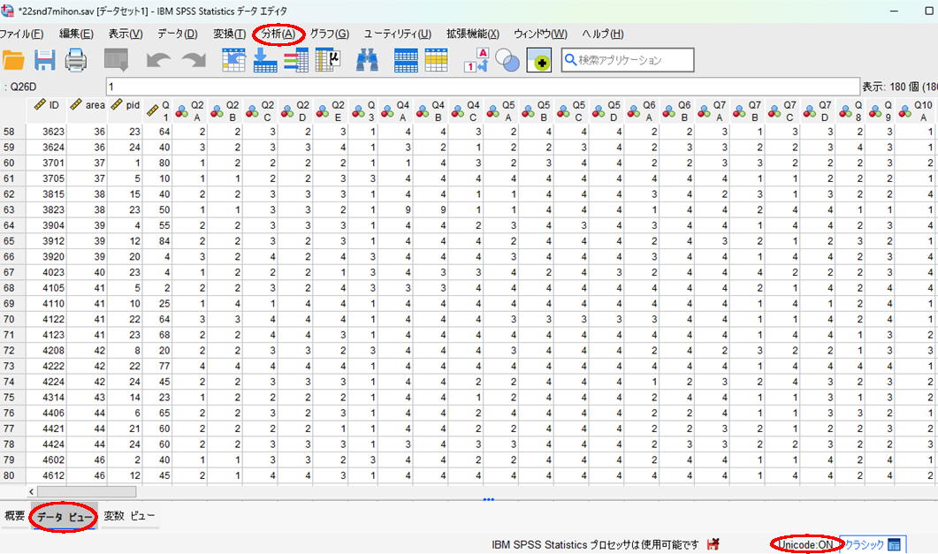Click the 表示: 180 個 variables count text

pos(900,87)
